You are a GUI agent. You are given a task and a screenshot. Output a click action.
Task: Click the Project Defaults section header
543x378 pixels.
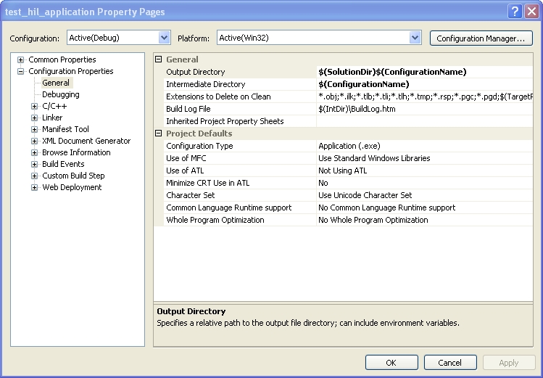point(199,133)
